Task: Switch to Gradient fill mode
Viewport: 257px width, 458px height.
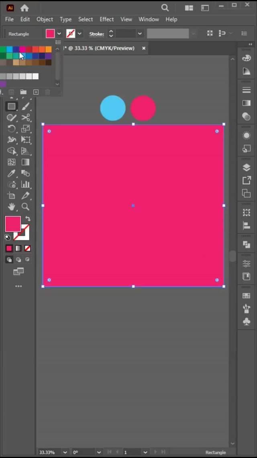Action: (18, 248)
